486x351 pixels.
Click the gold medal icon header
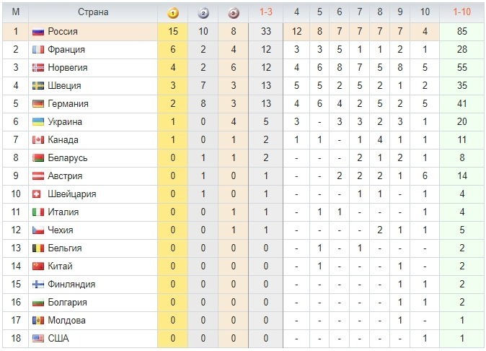coord(172,13)
